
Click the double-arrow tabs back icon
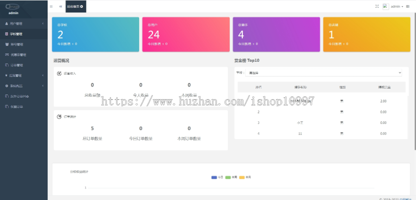click(x=61, y=6)
